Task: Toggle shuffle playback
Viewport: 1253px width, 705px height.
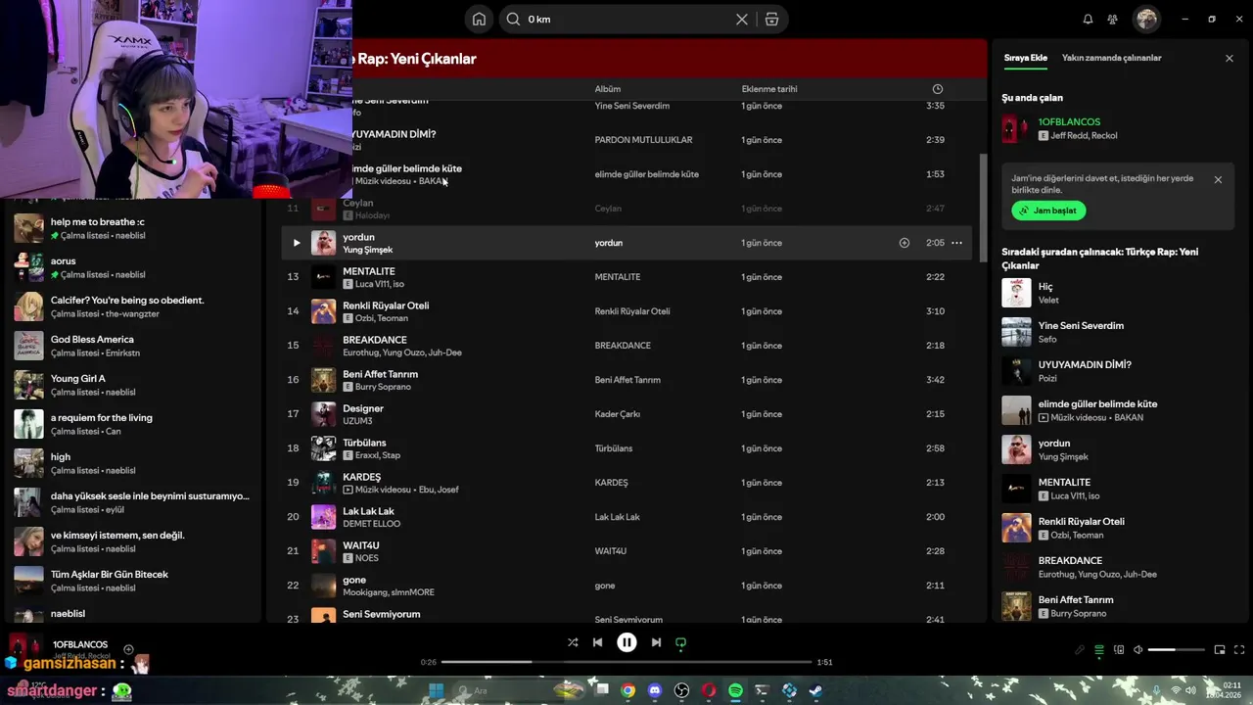Action: tap(573, 643)
